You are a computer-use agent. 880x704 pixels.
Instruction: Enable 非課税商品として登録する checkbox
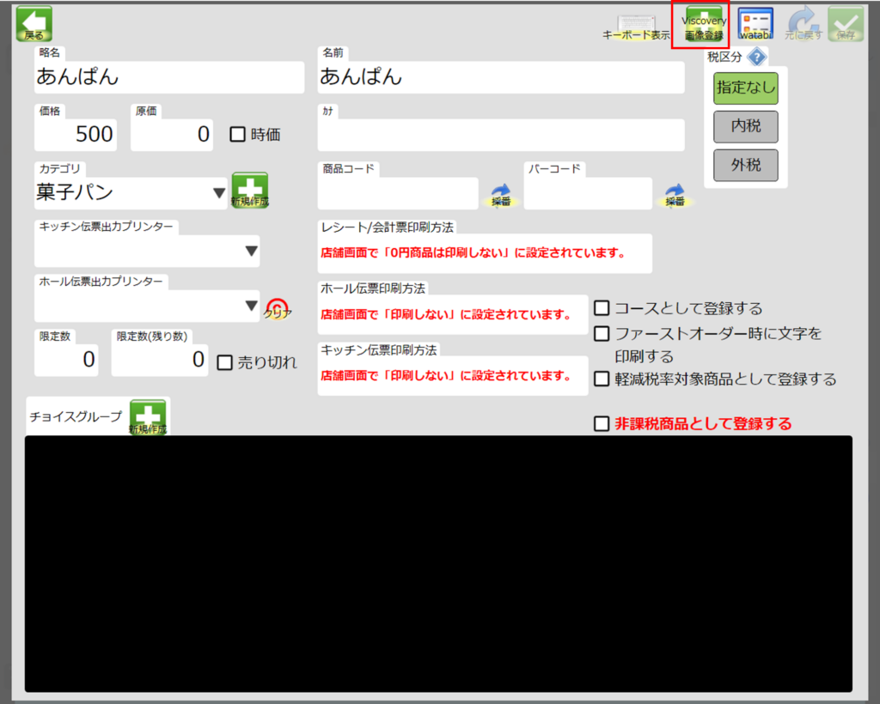click(602, 423)
